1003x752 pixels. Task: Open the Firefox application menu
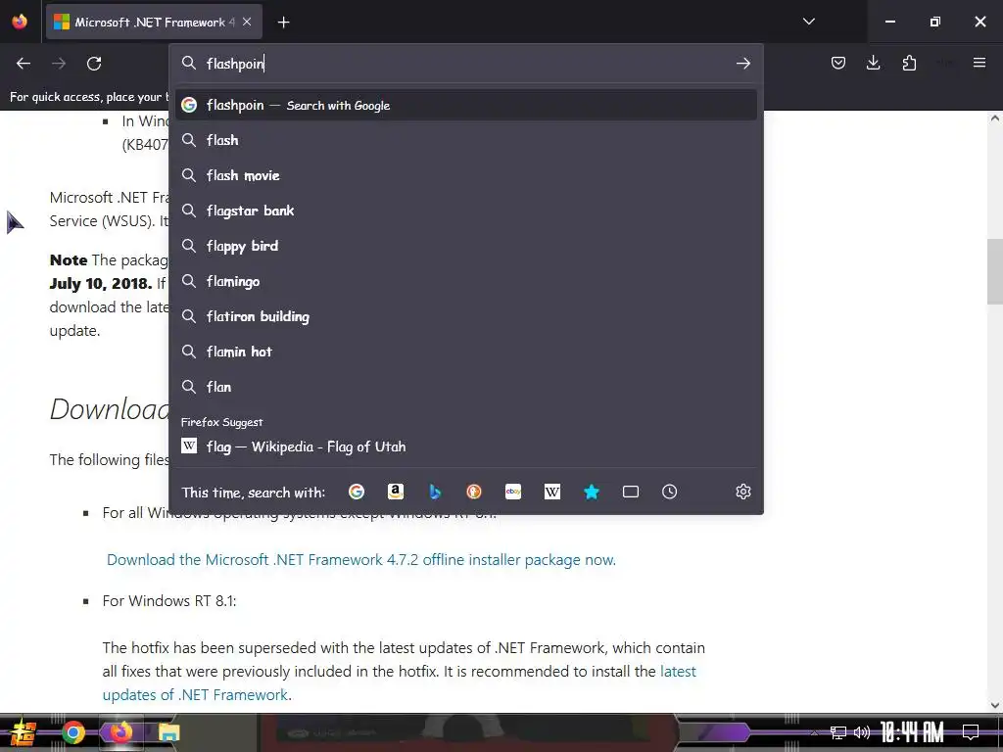pos(979,63)
